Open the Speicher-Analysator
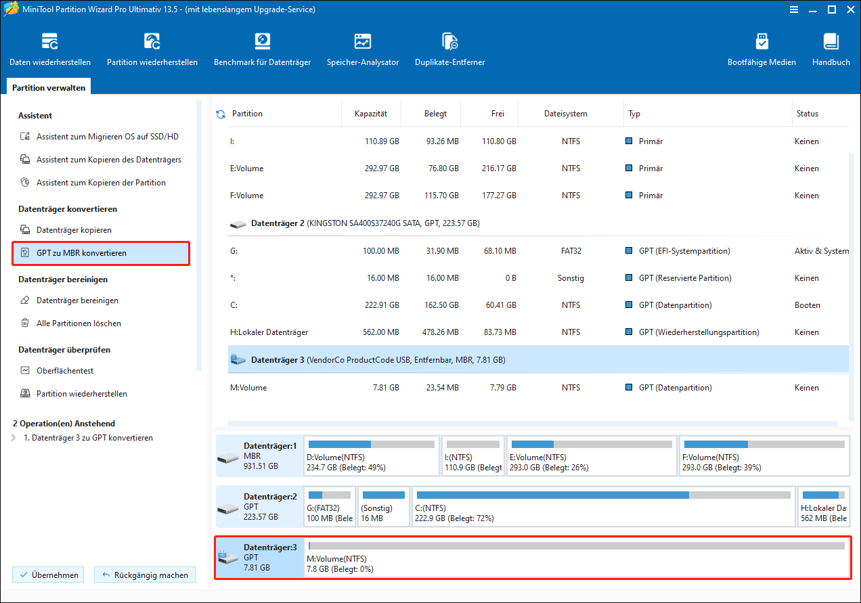 361,47
